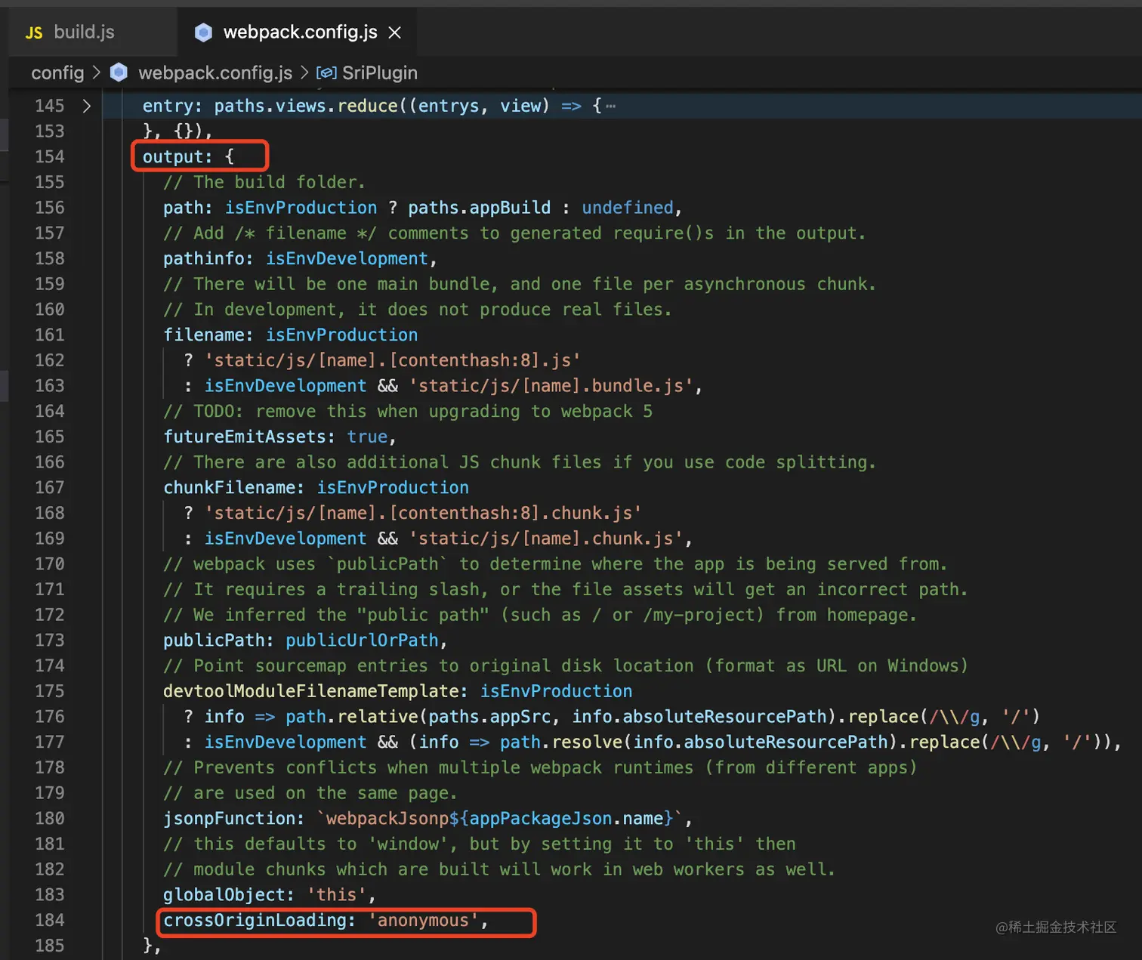
Task: Click the variable symbol icon before SriPlugin
Action: (326, 73)
